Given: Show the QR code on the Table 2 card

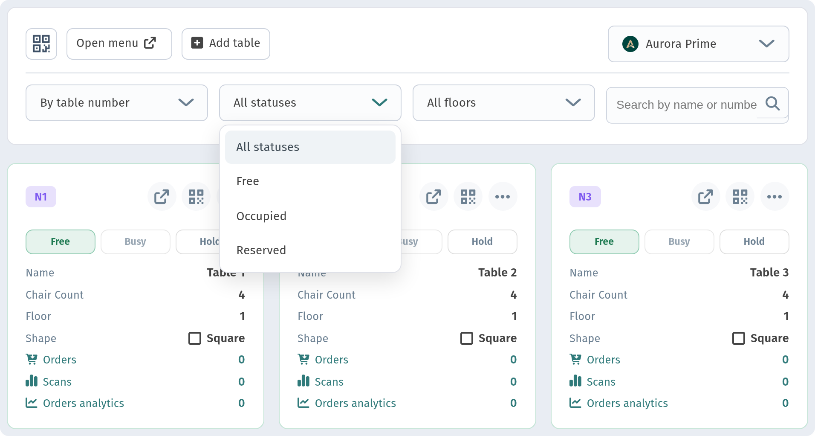Looking at the screenshot, I should click(x=468, y=197).
